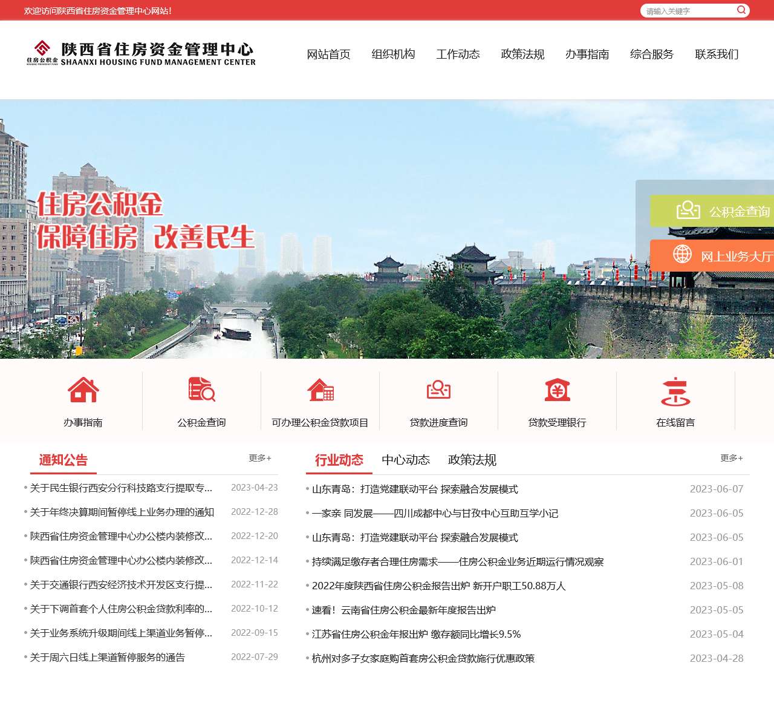Screen dimensions: 774x706
Task: Click the 可办理公积金贷款项目 house-calculator icon
Action: click(320, 390)
